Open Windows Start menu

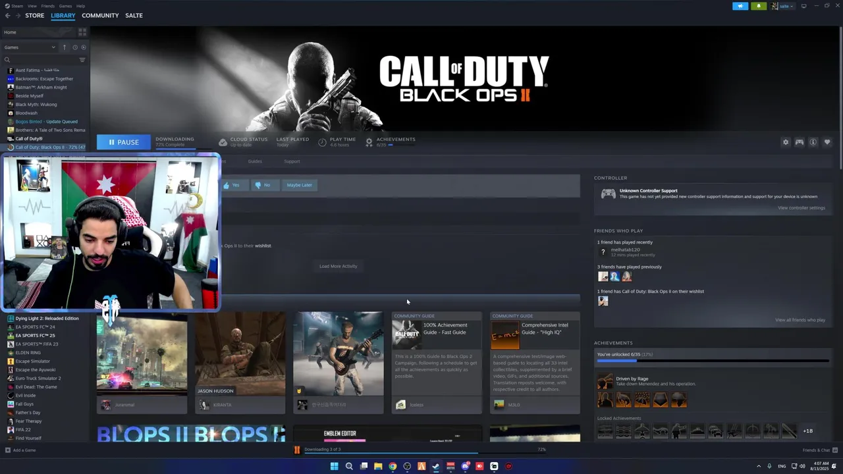tap(334, 466)
